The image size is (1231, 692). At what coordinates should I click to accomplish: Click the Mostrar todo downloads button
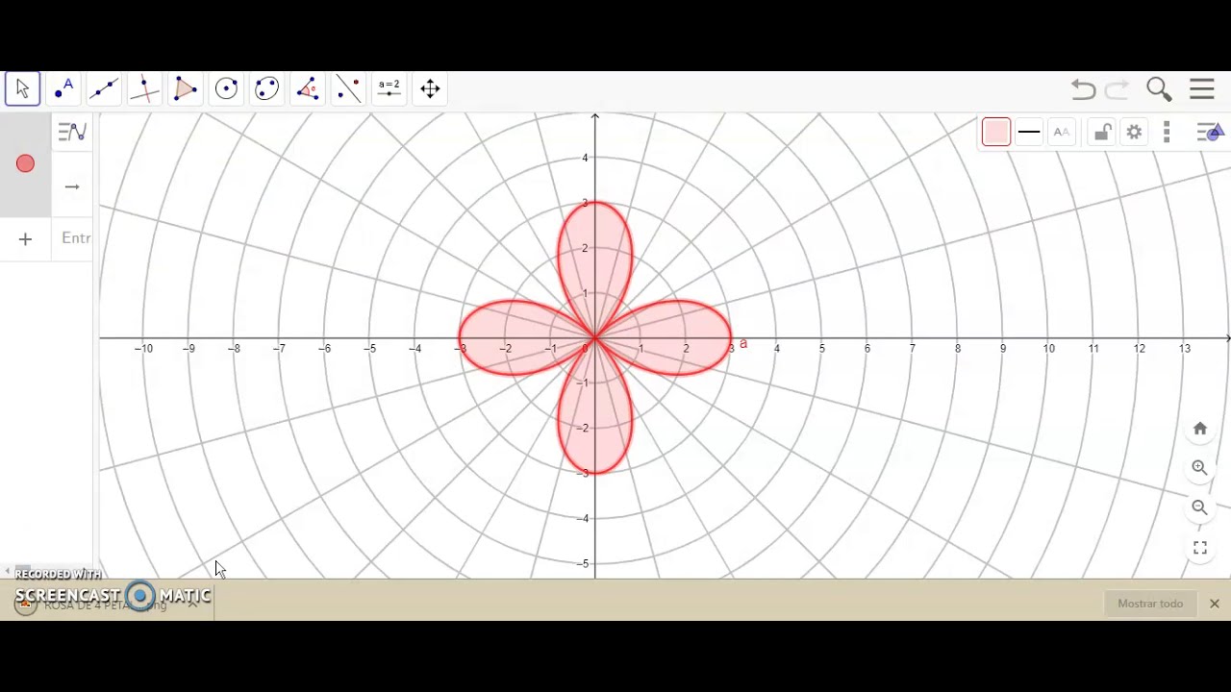coord(1150,604)
